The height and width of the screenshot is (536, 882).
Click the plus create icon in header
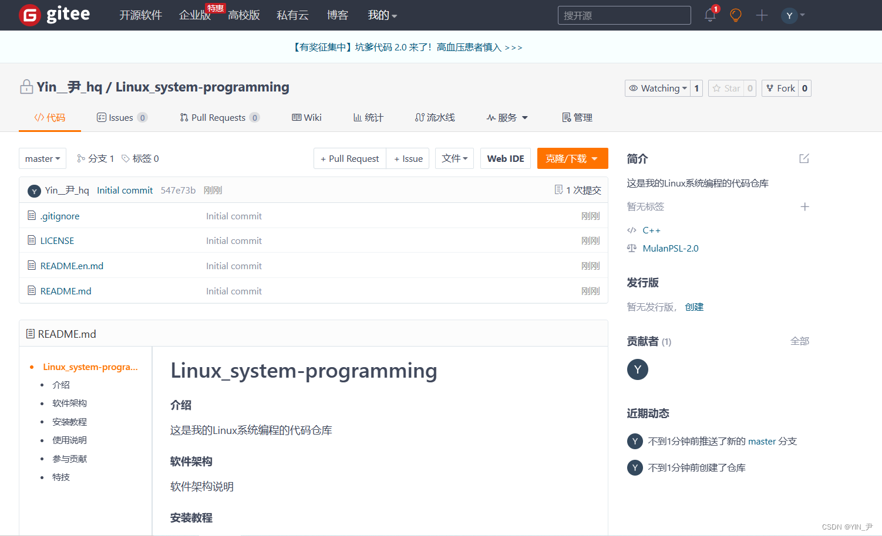(762, 15)
